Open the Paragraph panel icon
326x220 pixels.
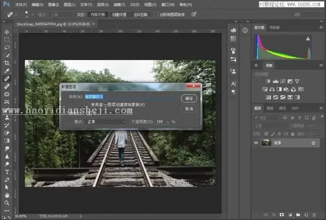click(233, 92)
